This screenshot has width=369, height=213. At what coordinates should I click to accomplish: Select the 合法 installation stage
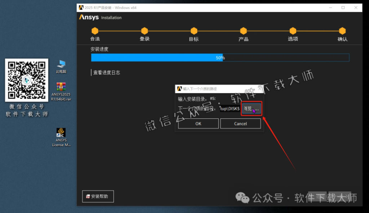pos(95,31)
